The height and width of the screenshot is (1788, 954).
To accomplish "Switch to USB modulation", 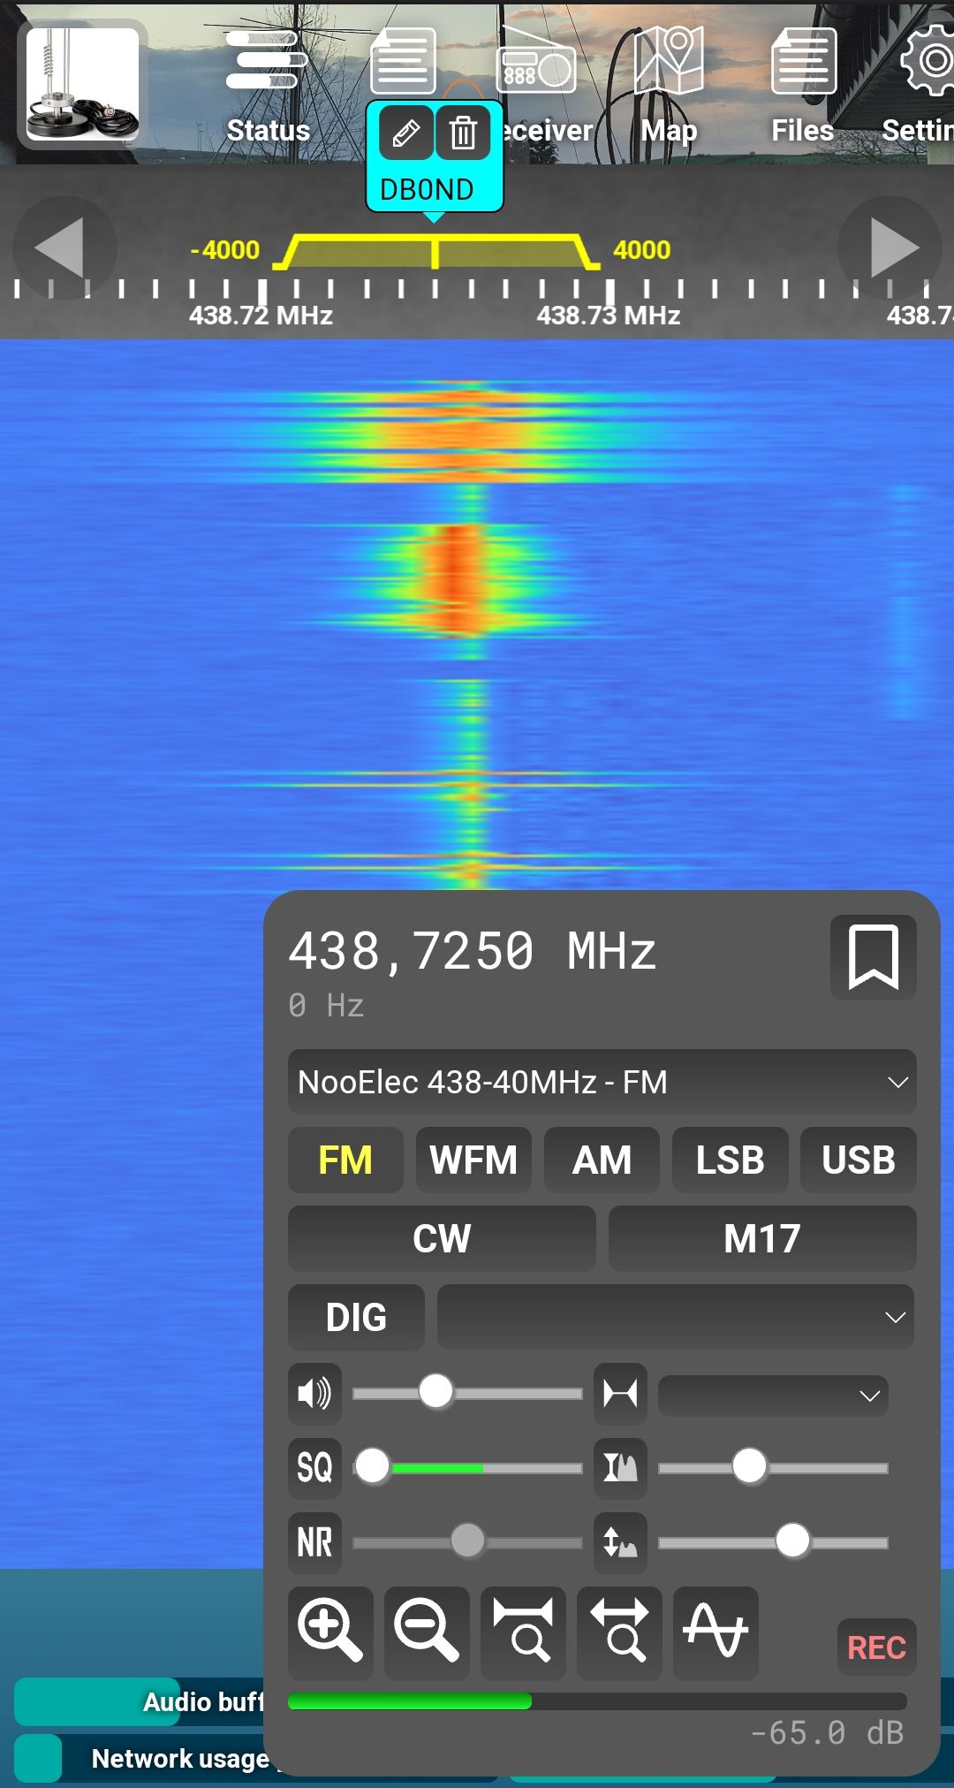I will point(858,1160).
